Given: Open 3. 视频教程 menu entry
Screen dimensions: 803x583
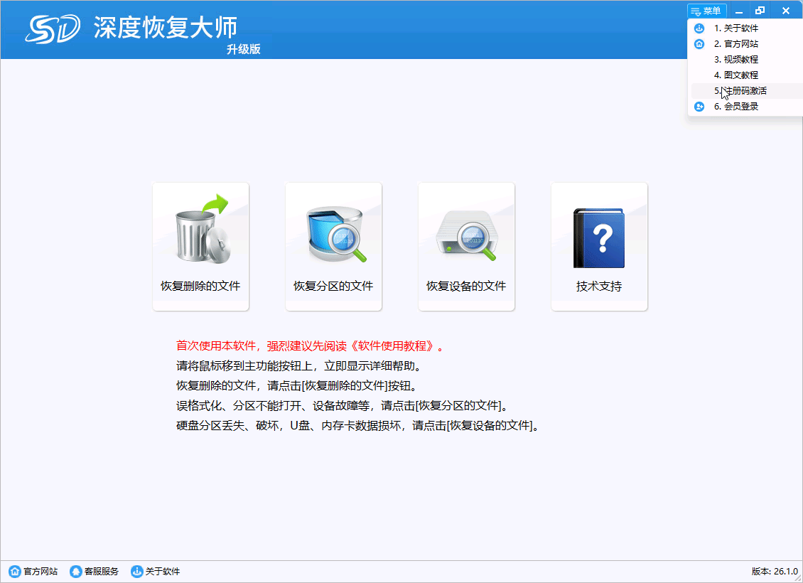Looking at the screenshot, I should [x=736, y=60].
